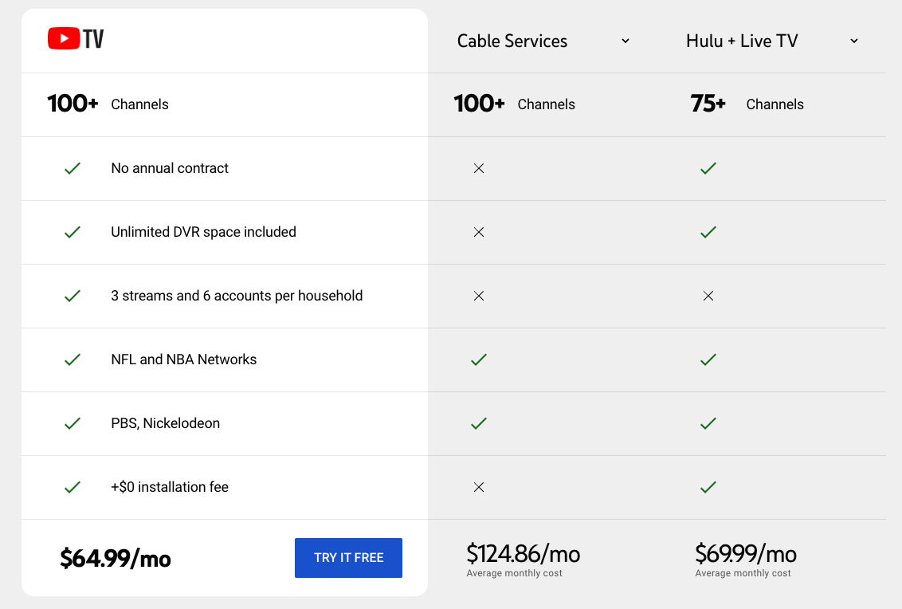902x609 pixels.
Task: Click YouTube TV's checkmark for PBS, Nickelodeon
Action: [73, 423]
